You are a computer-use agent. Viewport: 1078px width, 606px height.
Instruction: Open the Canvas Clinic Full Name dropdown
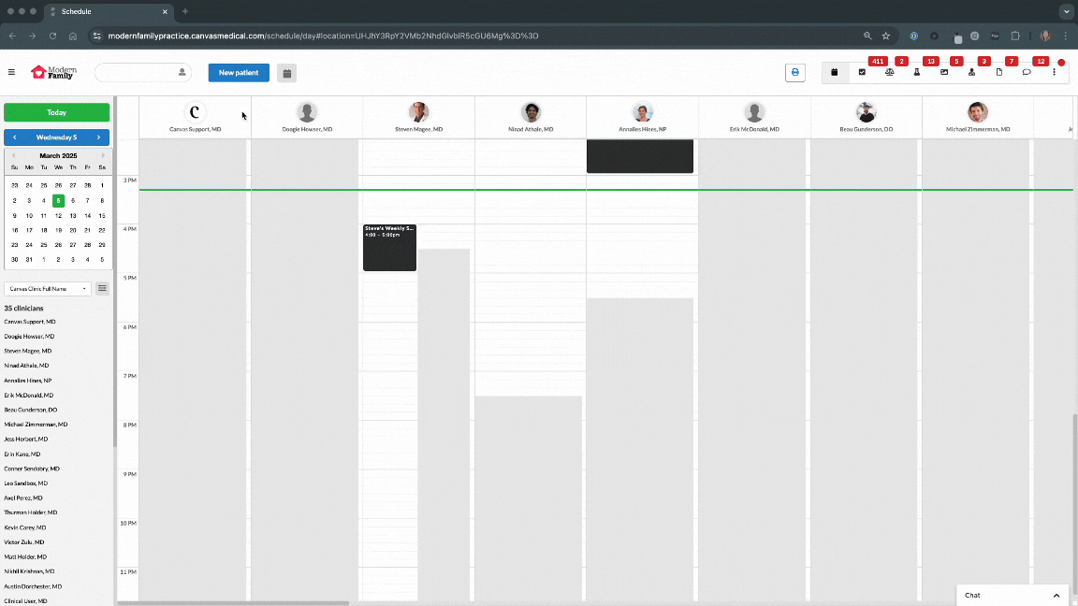48,289
